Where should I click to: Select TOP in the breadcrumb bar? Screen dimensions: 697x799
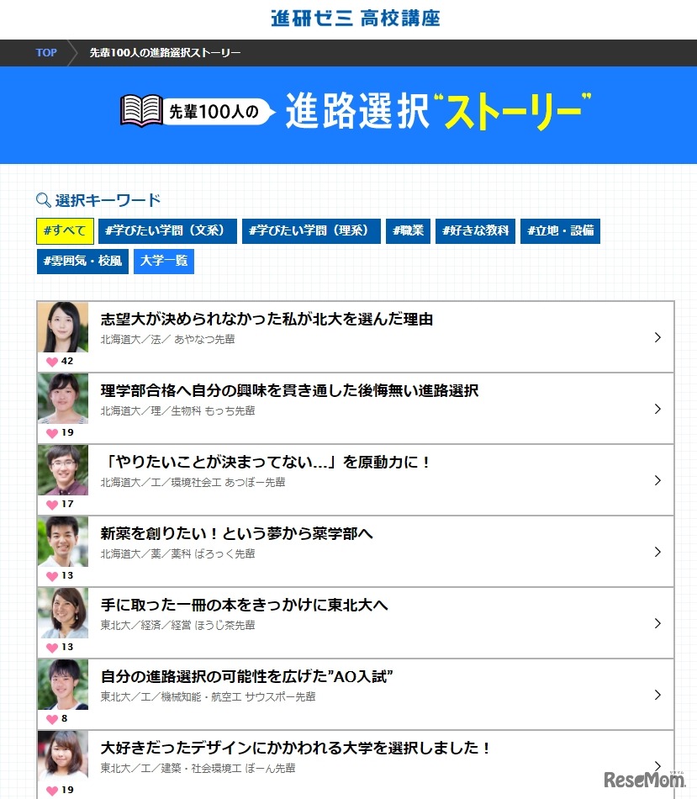coord(46,52)
